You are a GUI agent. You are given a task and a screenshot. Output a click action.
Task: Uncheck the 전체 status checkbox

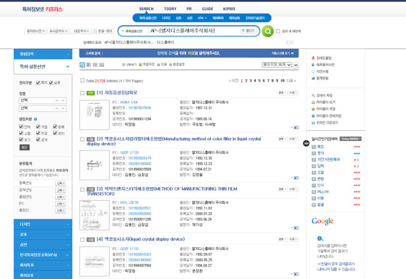point(21,126)
